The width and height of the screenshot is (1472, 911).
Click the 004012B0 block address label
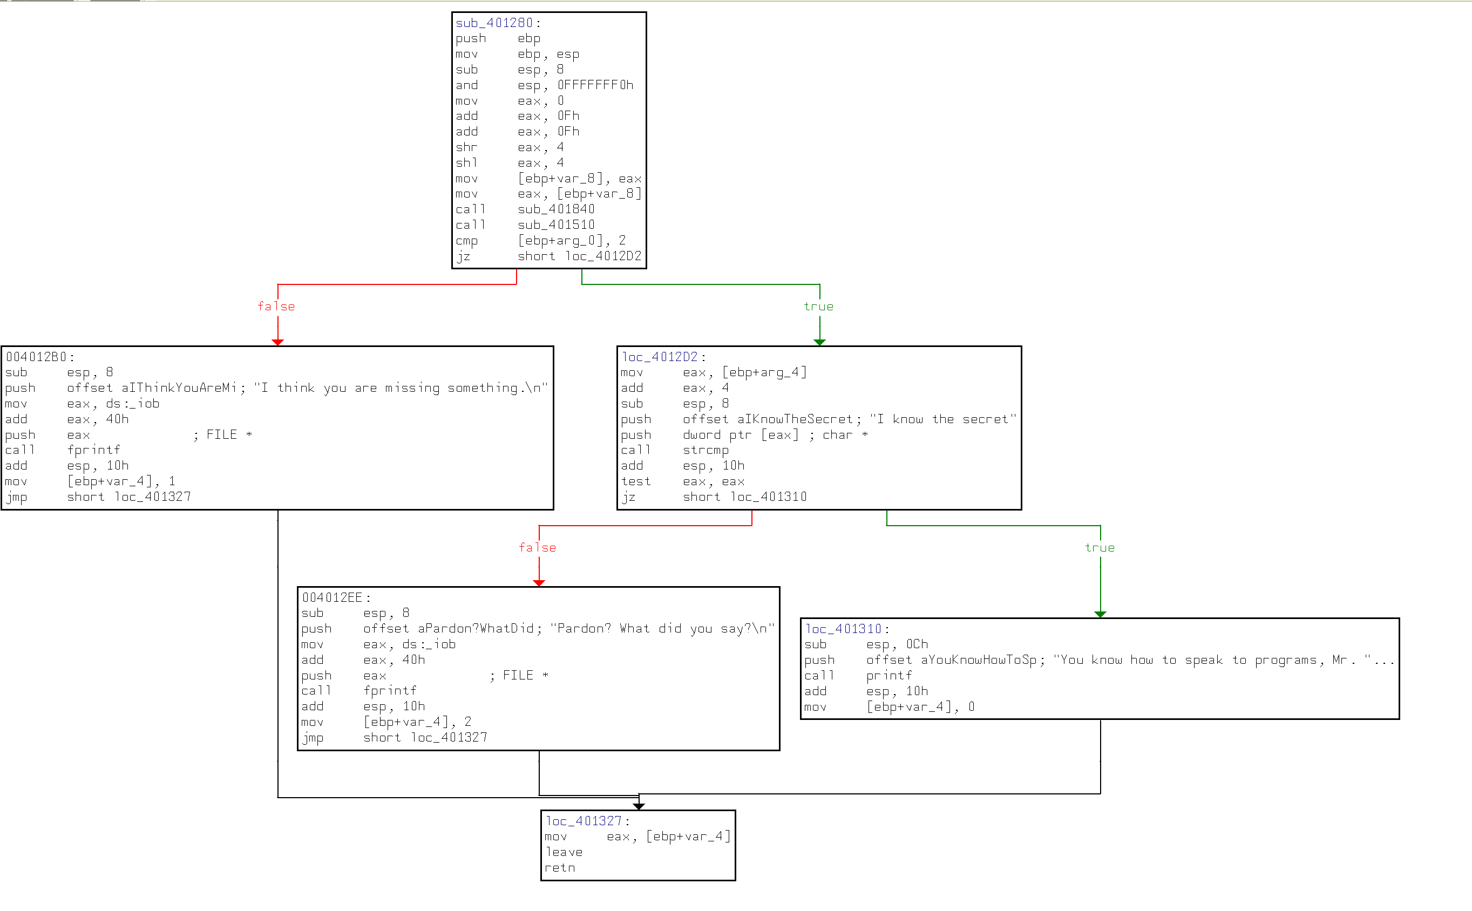click(36, 357)
